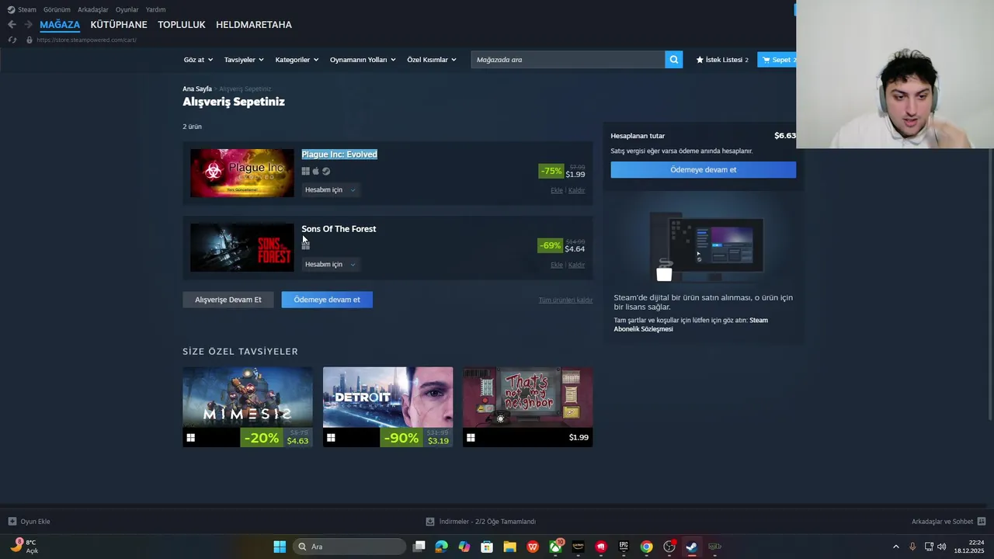Open the Windows Start menu
The image size is (994, 559).
coord(280,547)
